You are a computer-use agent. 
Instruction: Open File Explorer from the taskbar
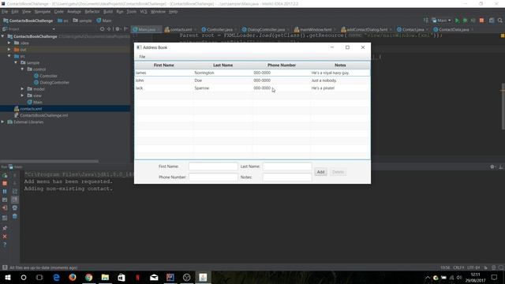point(105,277)
